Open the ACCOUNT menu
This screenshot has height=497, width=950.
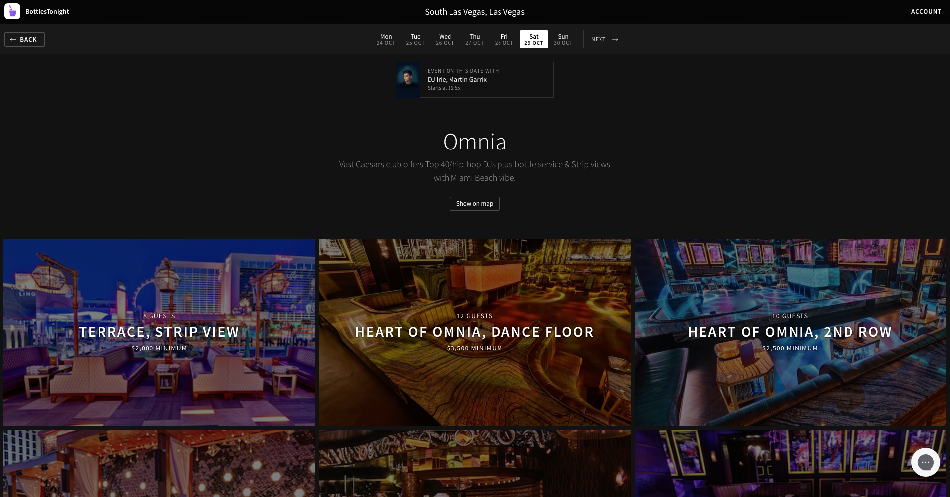tap(926, 11)
